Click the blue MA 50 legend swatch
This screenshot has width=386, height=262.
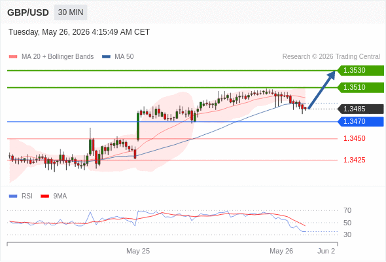tap(106, 57)
